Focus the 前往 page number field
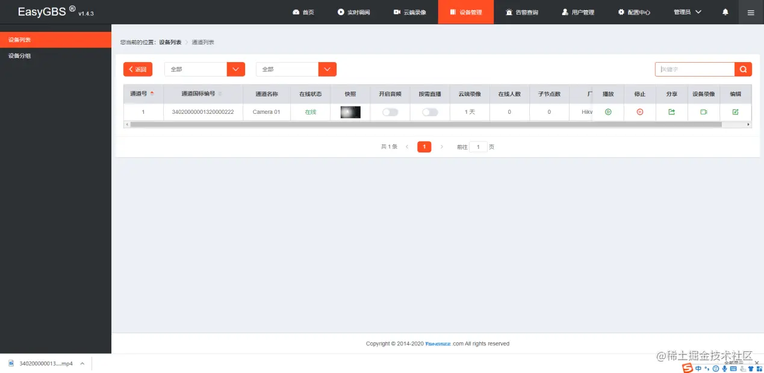 click(x=478, y=146)
